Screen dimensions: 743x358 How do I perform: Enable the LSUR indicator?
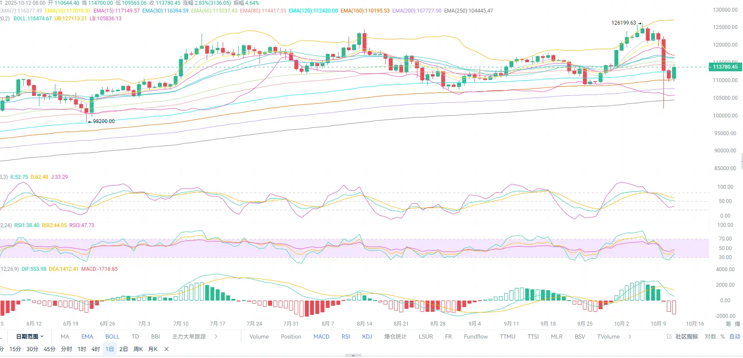pos(426,336)
